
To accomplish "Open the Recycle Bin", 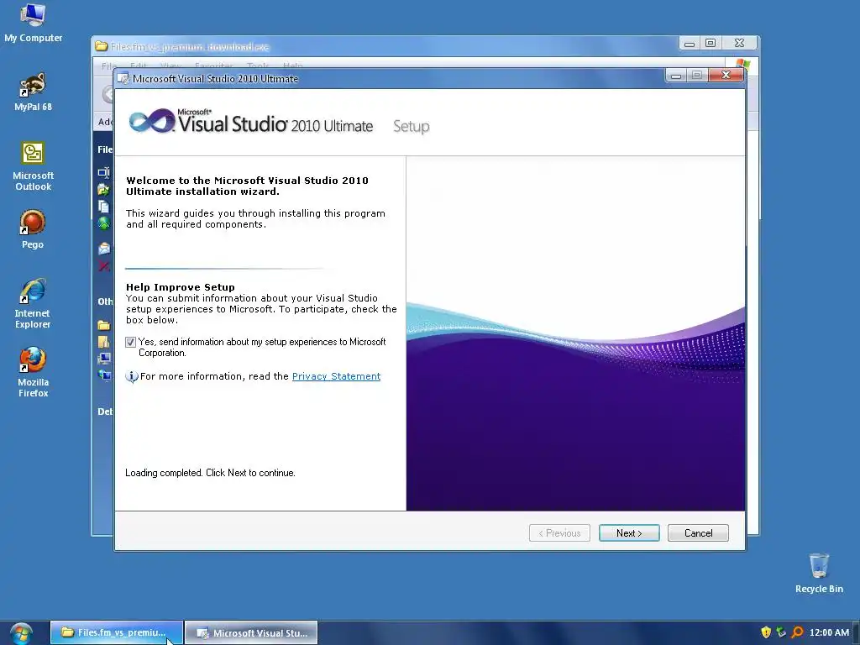I will pos(819,573).
